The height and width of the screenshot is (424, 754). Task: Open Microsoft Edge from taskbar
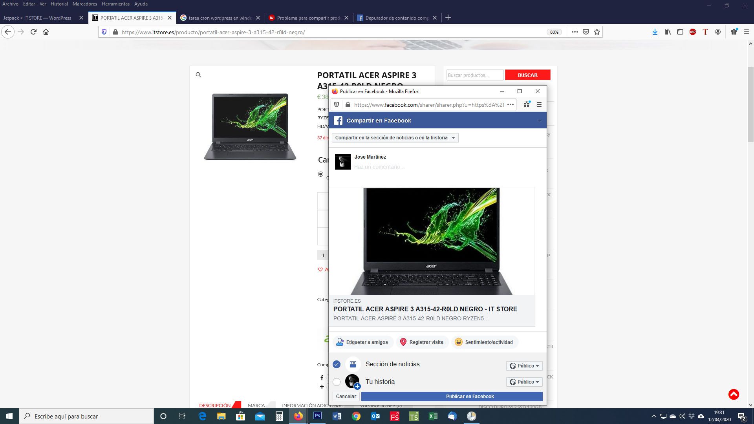click(202, 416)
